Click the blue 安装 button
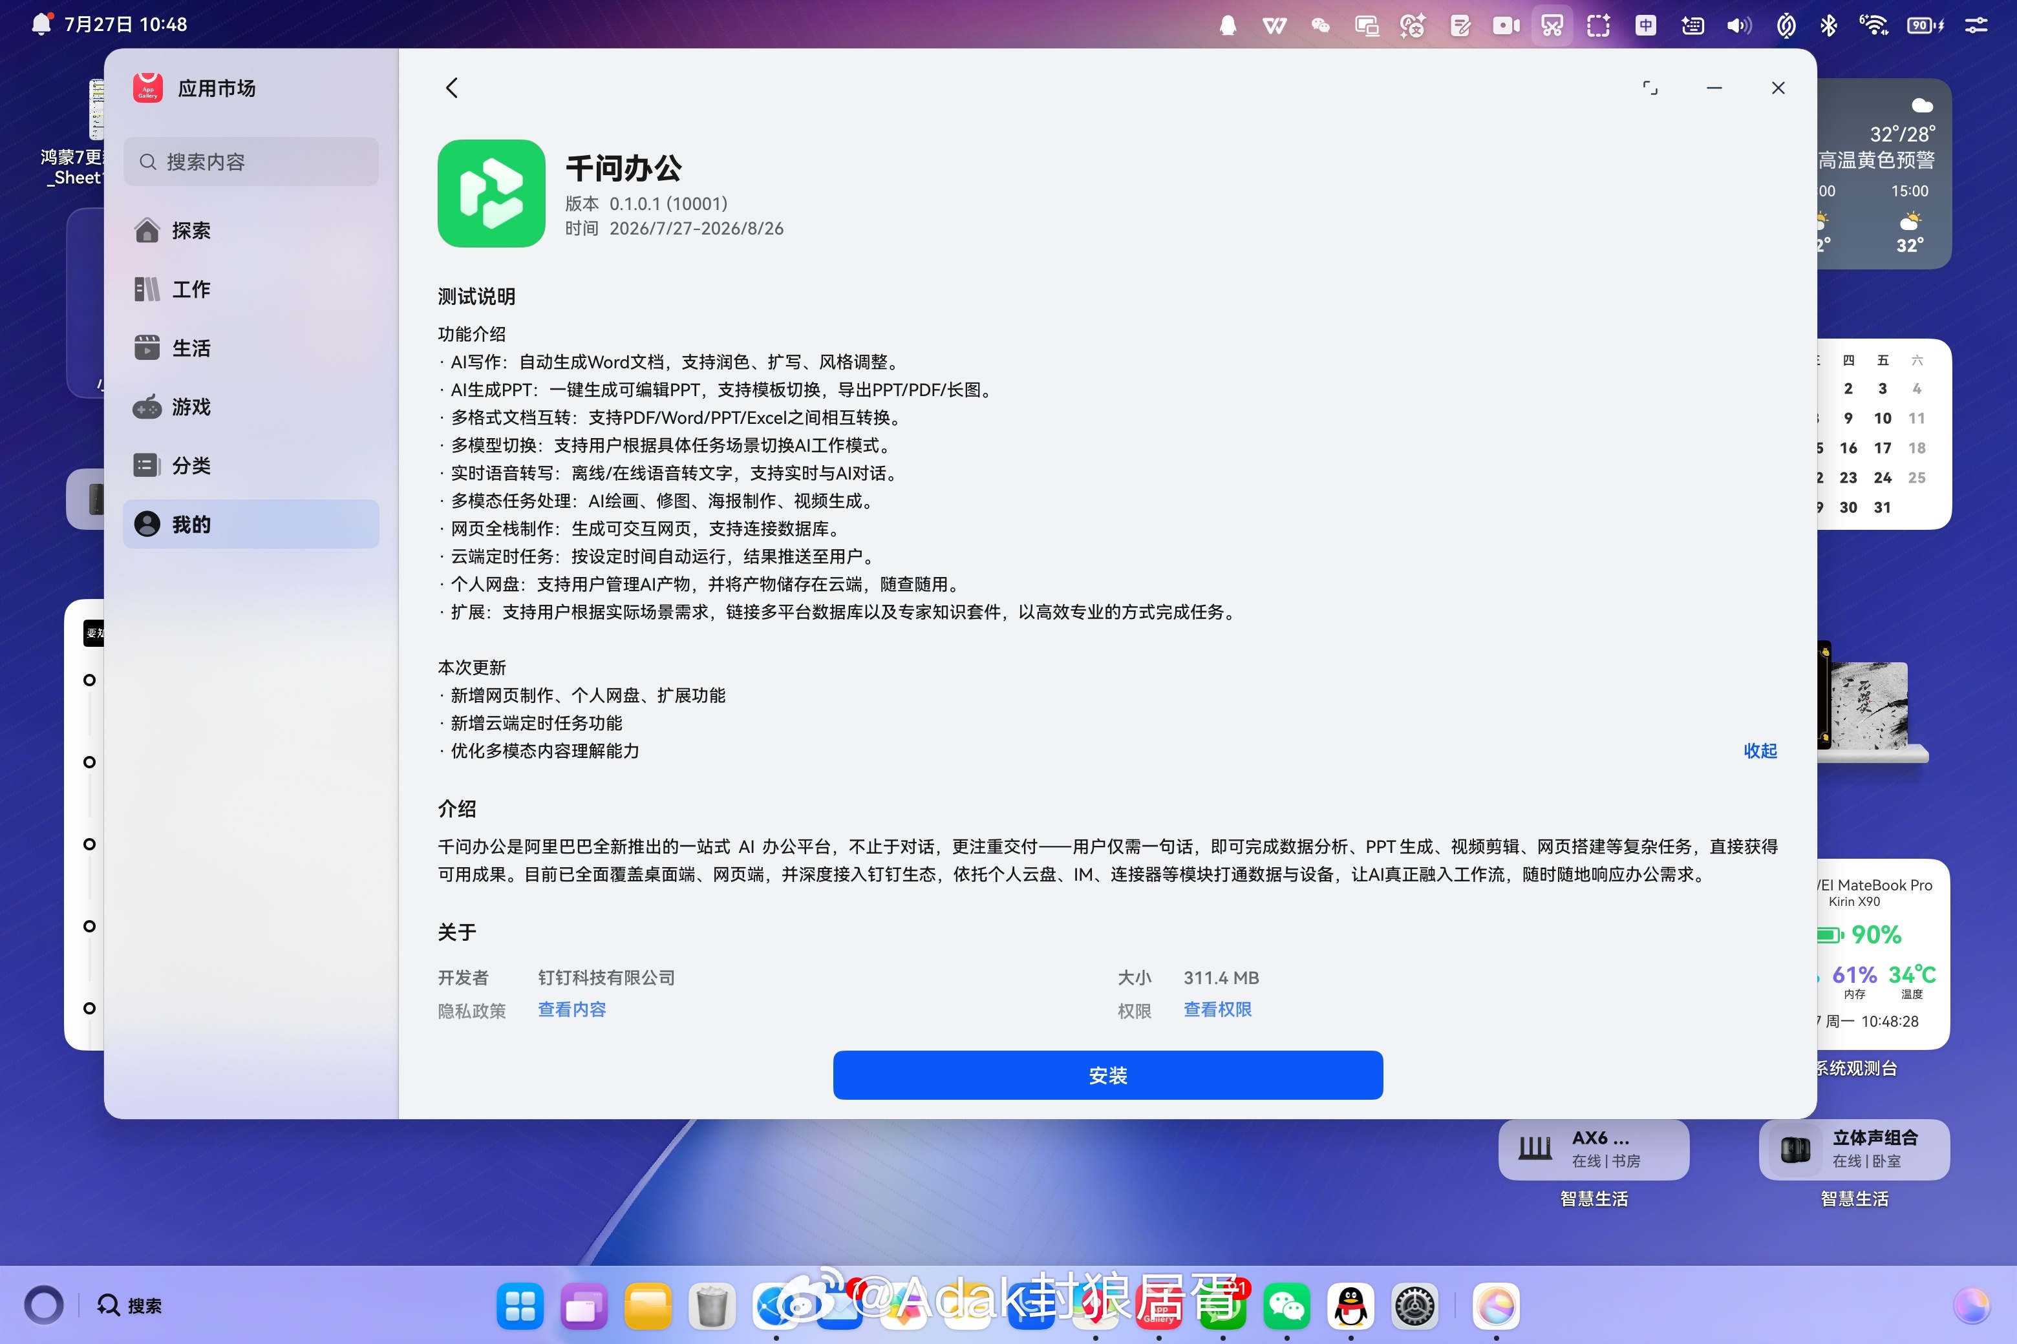Image resolution: width=2017 pixels, height=1344 pixels. (x=1108, y=1075)
